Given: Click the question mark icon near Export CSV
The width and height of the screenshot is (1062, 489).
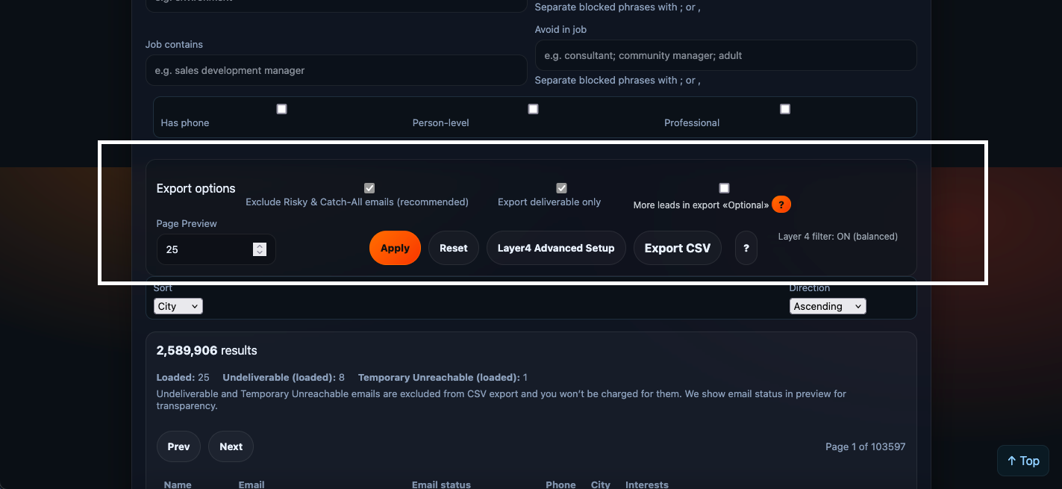Looking at the screenshot, I should click(x=746, y=247).
